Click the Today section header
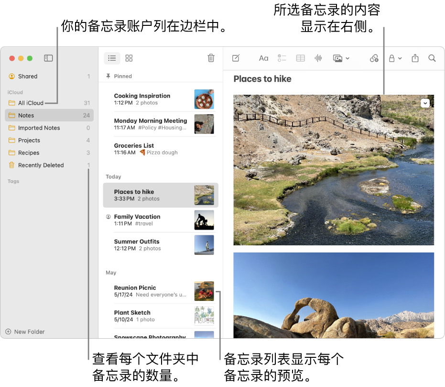Image resolution: width=445 pixels, height=387 pixels. pos(113,177)
